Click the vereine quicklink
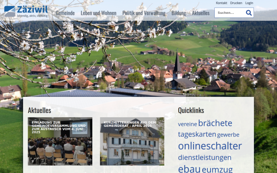277x173 pixels. [187, 124]
